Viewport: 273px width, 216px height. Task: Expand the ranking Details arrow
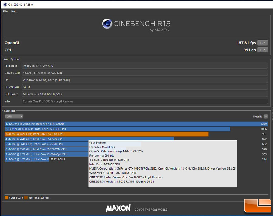(266, 116)
